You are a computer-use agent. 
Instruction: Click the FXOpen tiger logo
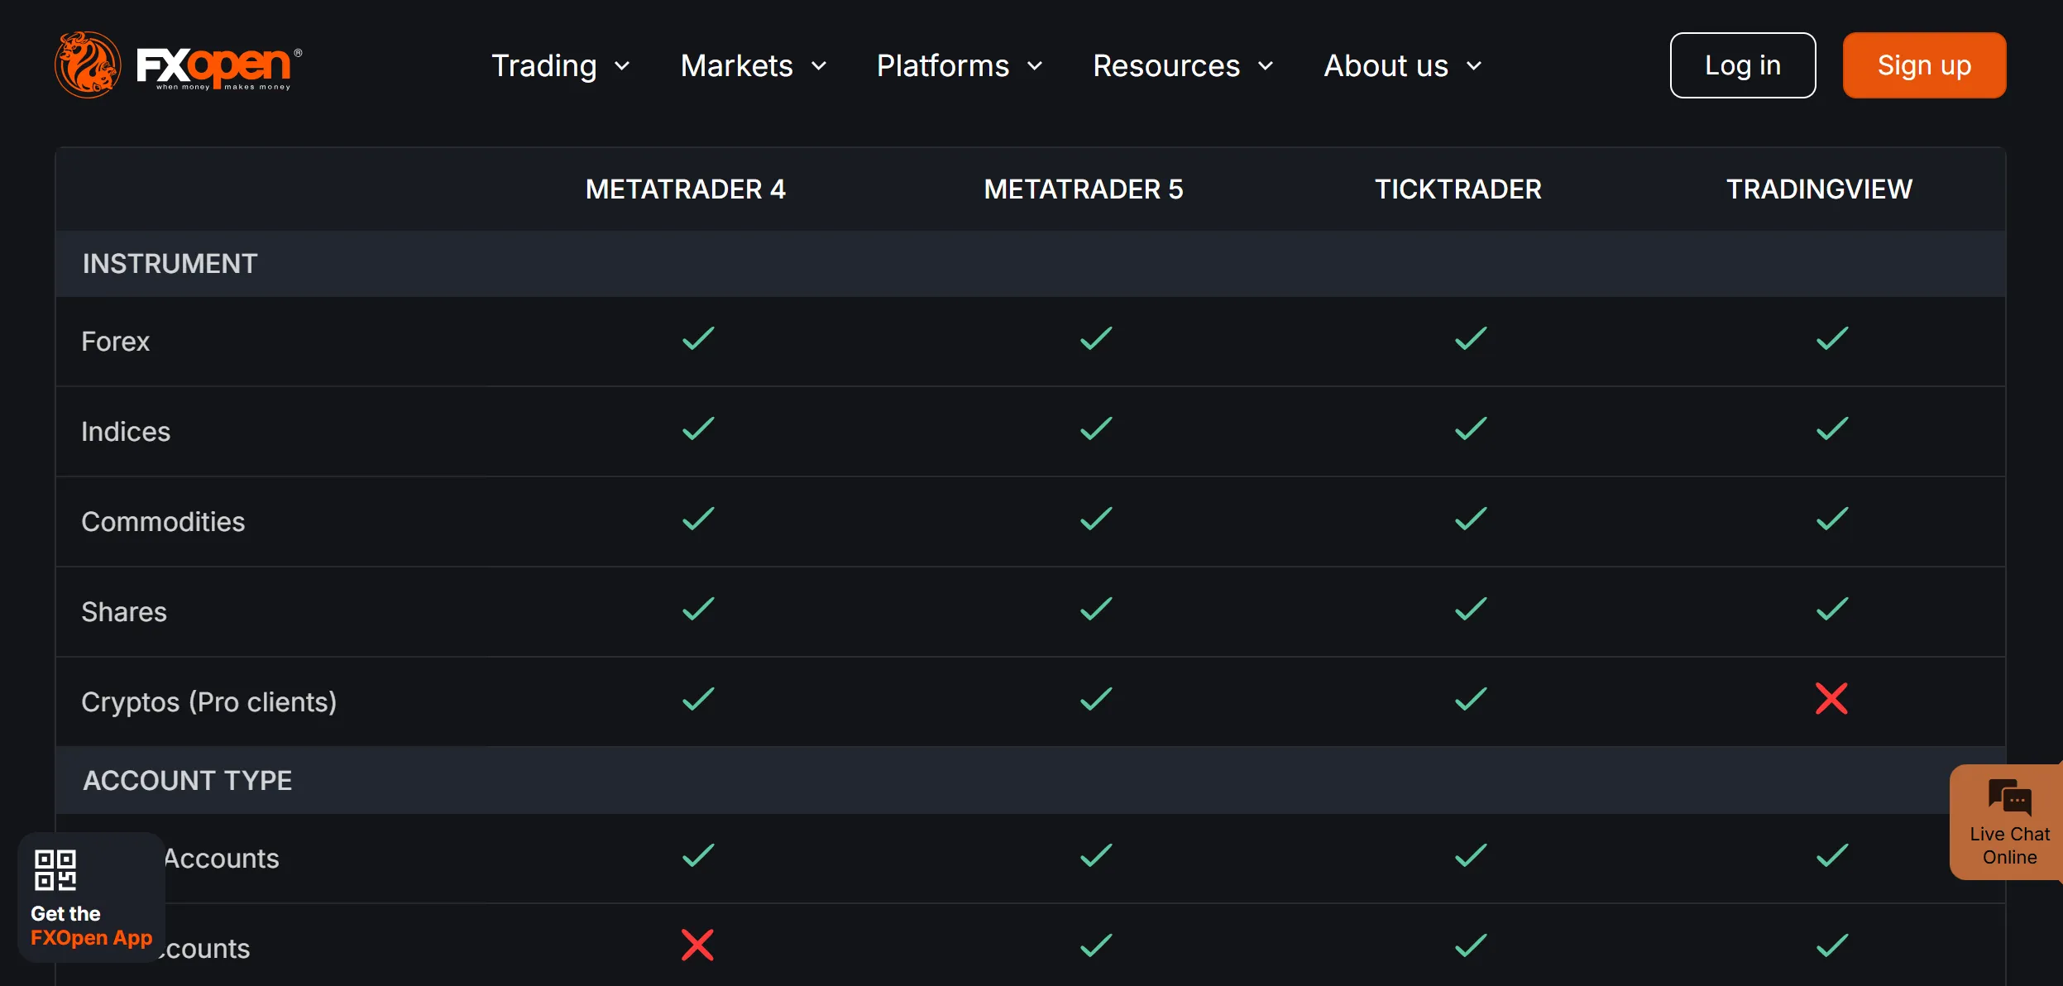(x=179, y=65)
